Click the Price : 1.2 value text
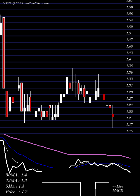This screenshot has width=140, height=196. tap(17, 192)
